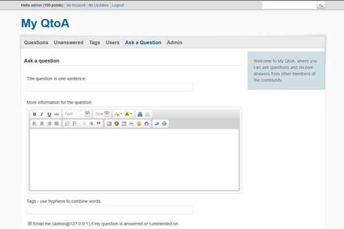
Task: Click inside the rich text editor area
Action: (x=134, y=160)
